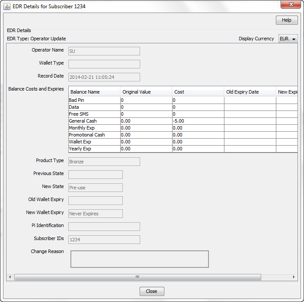Click the Subscriber IDs field
Image resolution: width=304 pixels, height=302 pixels.
(104, 240)
